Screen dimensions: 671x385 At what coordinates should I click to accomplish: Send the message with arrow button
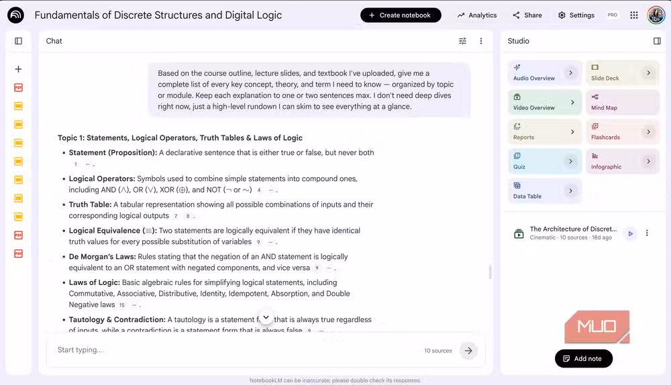[x=468, y=351]
